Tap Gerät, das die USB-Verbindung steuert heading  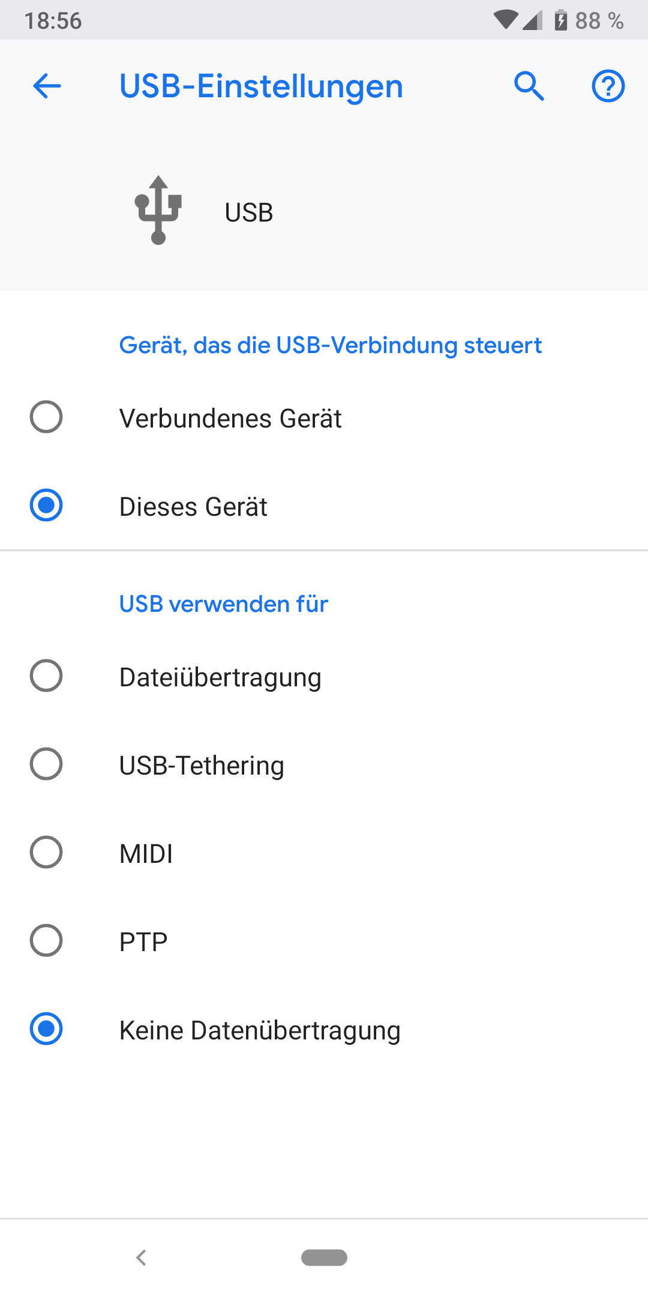(330, 345)
